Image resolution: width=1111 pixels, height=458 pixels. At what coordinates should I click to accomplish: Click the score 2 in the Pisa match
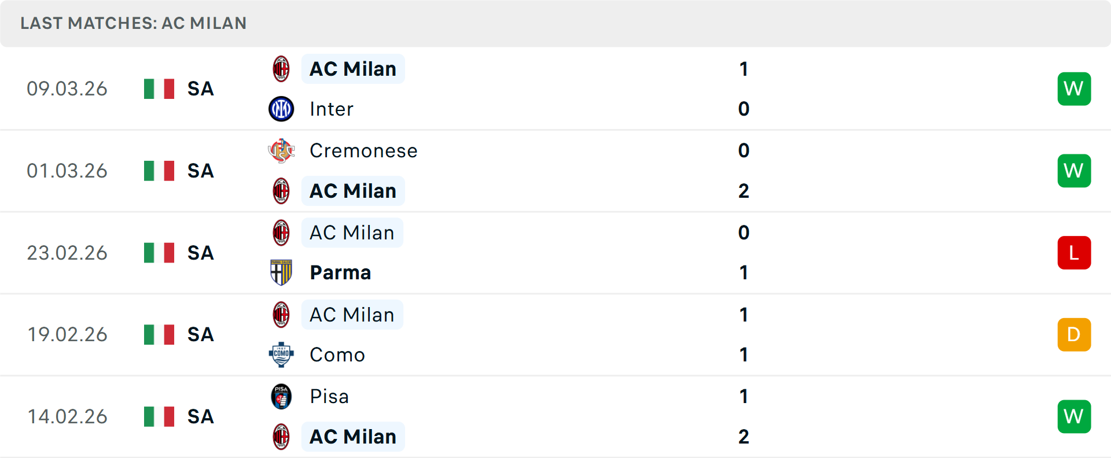[744, 437]
